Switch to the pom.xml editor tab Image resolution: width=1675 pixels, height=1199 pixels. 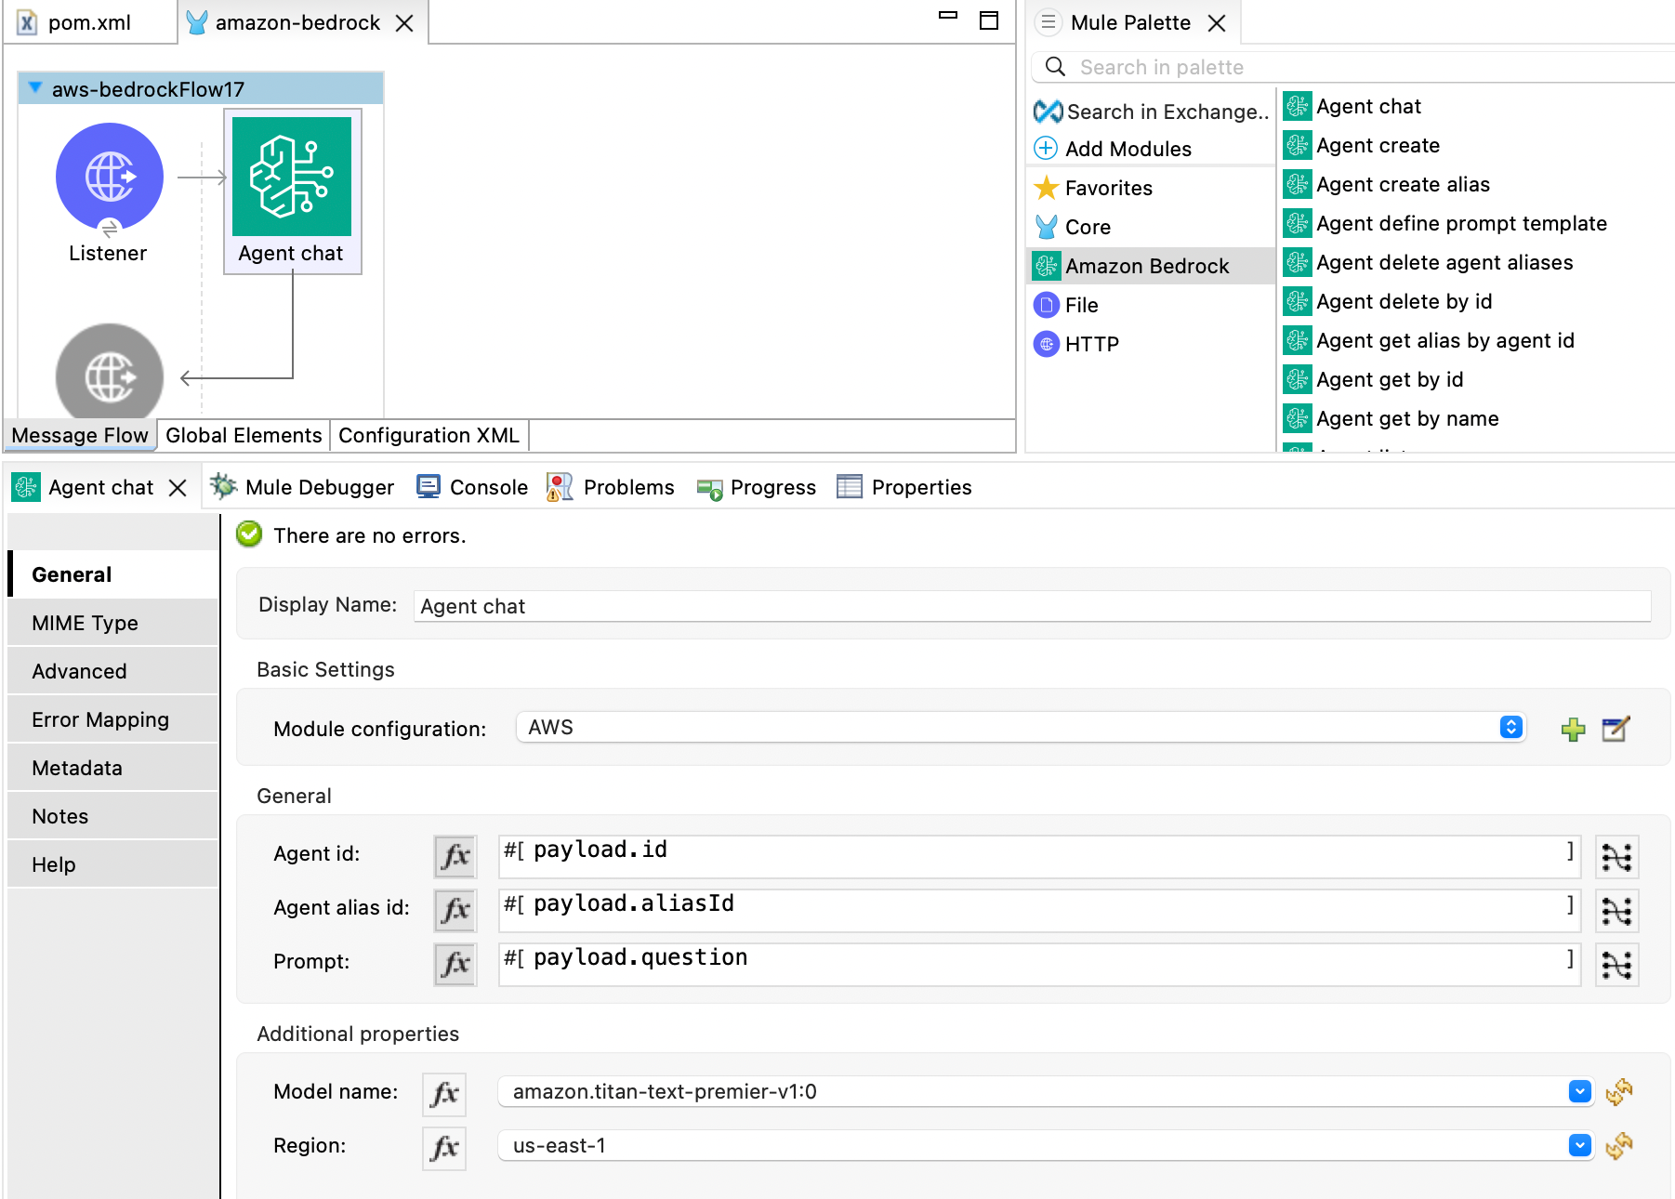pyautogui.click(x=89, y=22)
